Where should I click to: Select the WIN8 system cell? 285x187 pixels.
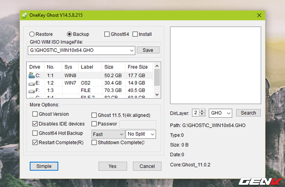point(70,76)
